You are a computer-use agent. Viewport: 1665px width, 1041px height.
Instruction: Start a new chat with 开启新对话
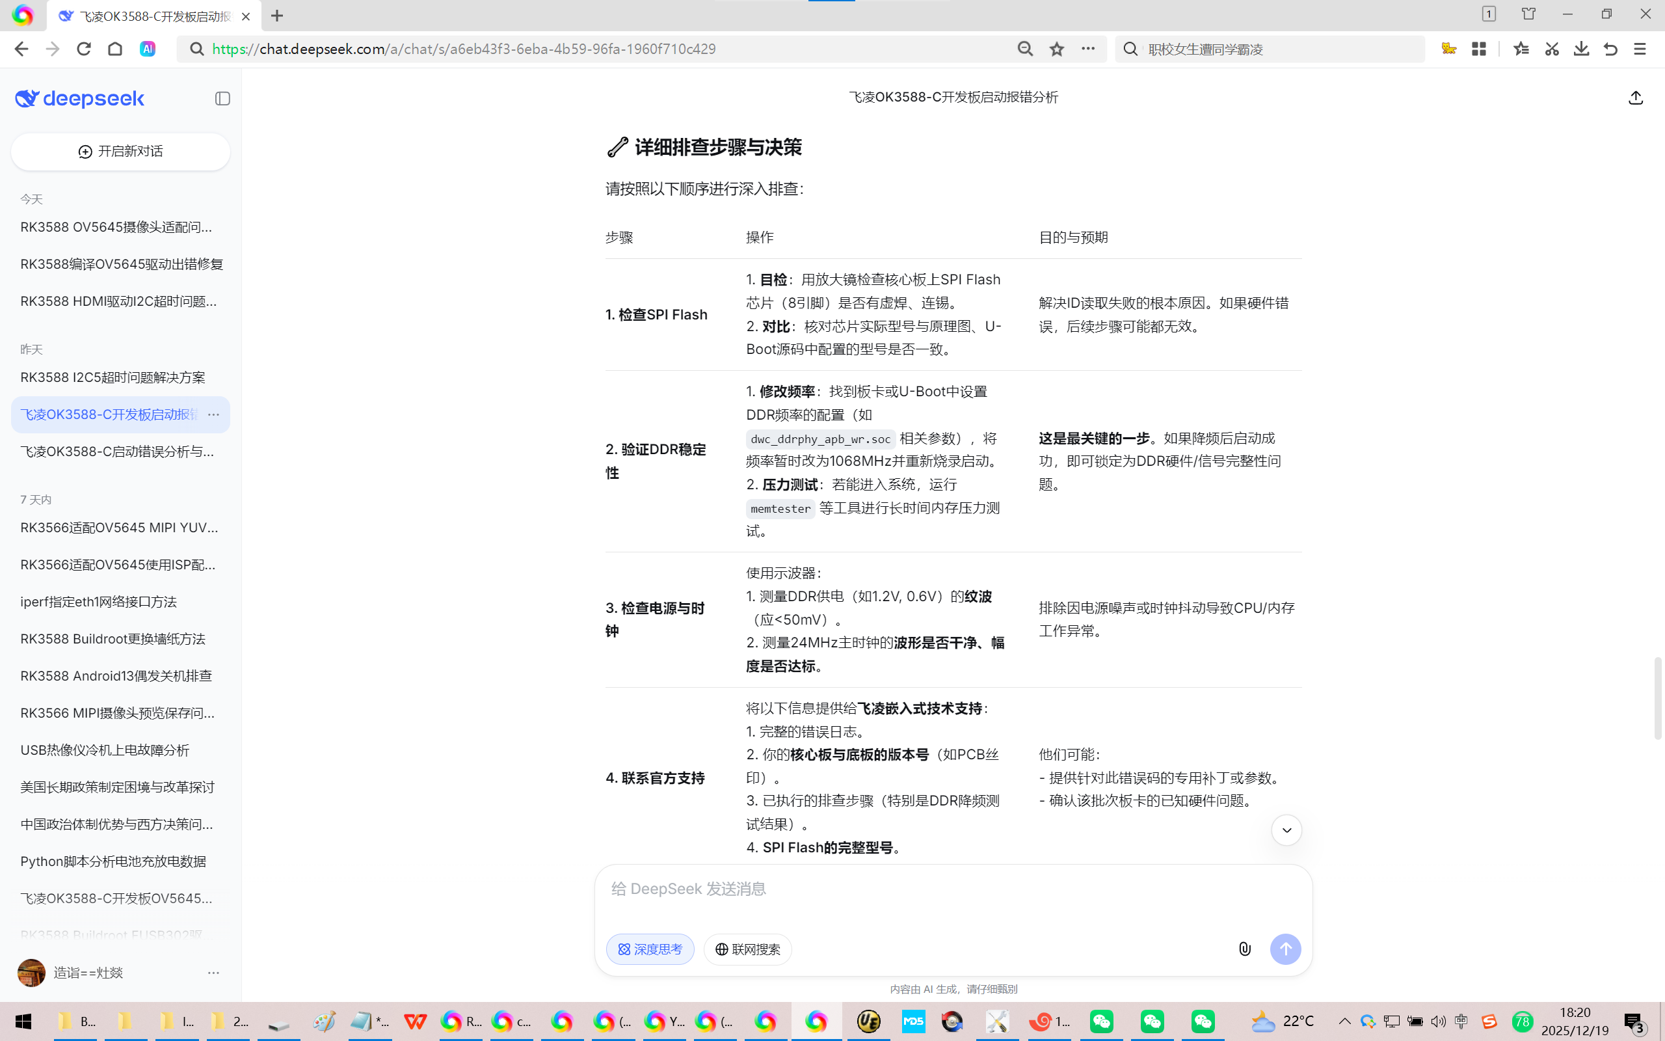(x=120, y=152)
